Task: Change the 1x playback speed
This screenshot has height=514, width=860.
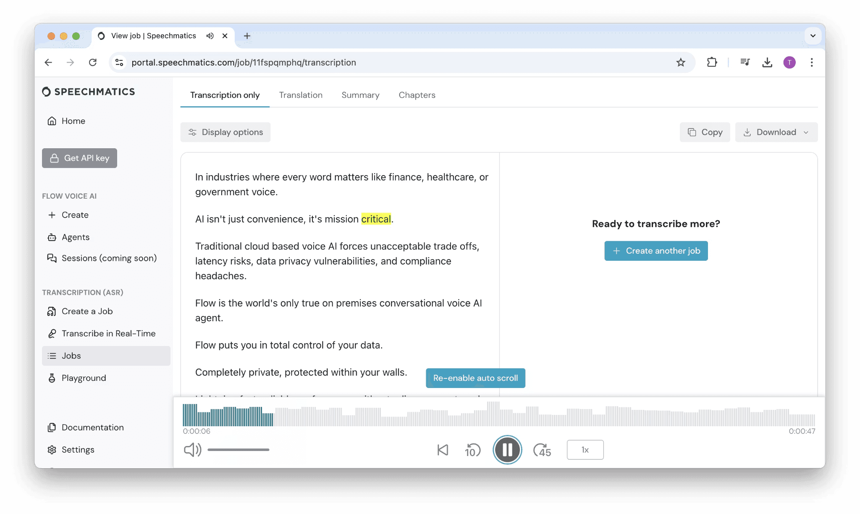Action: pos(585,450)
